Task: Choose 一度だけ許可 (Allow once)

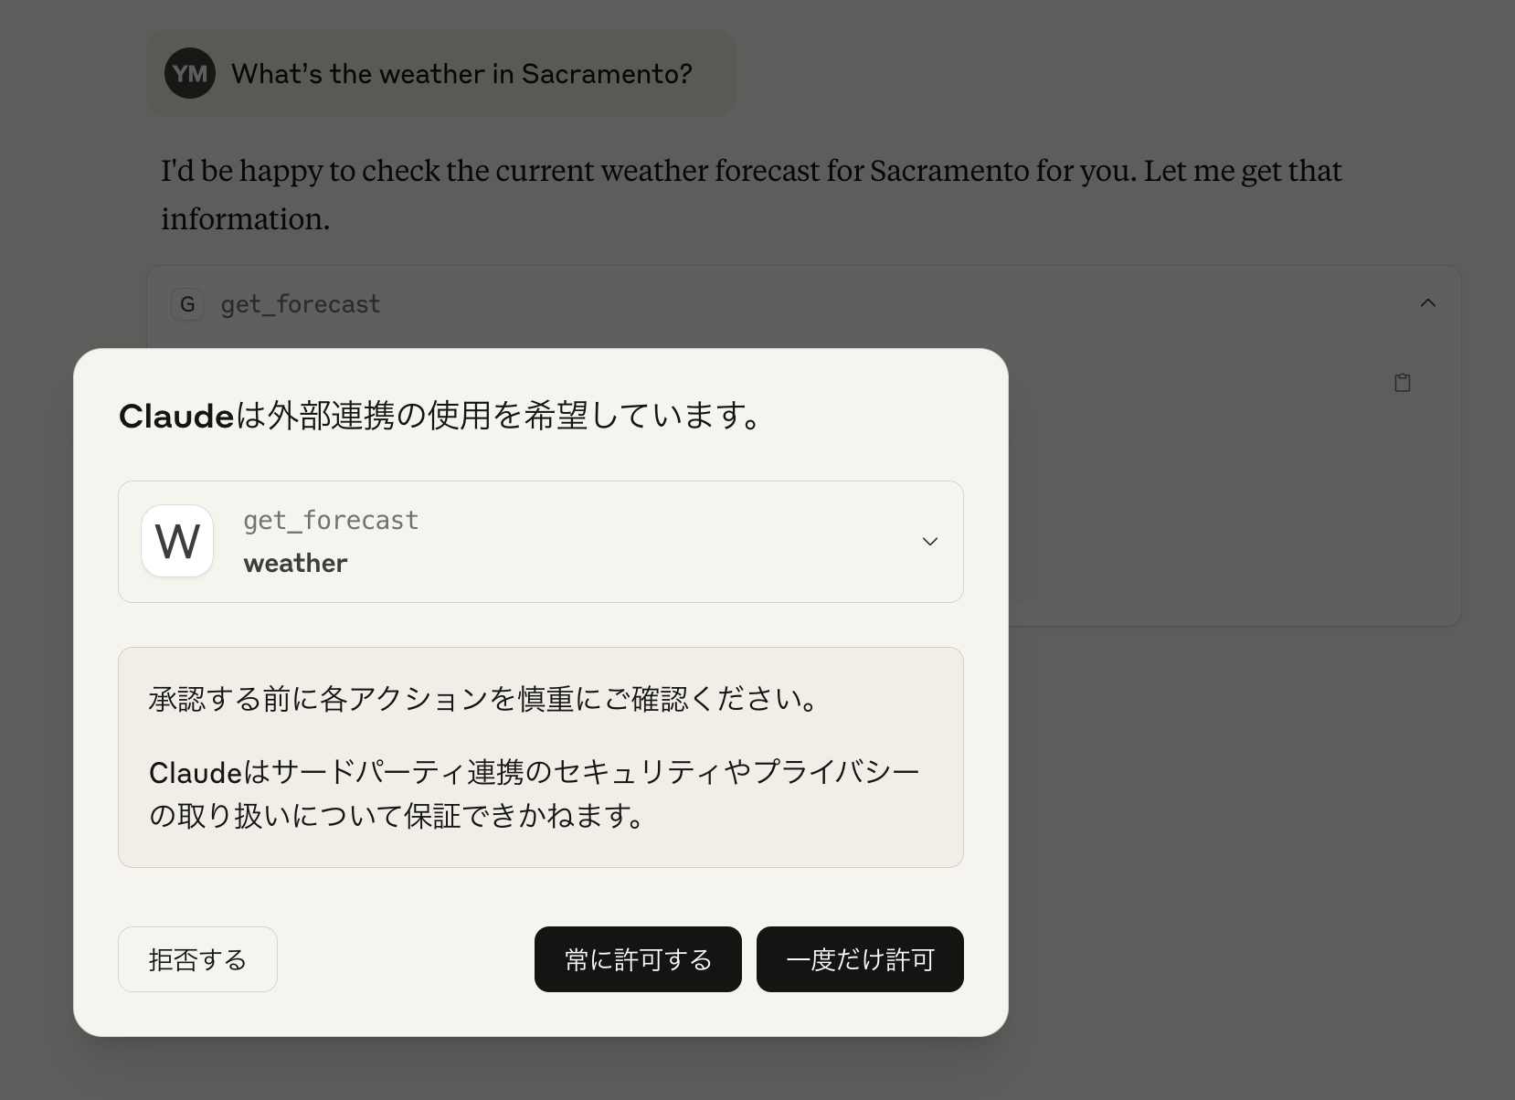Action: point(860,959)
